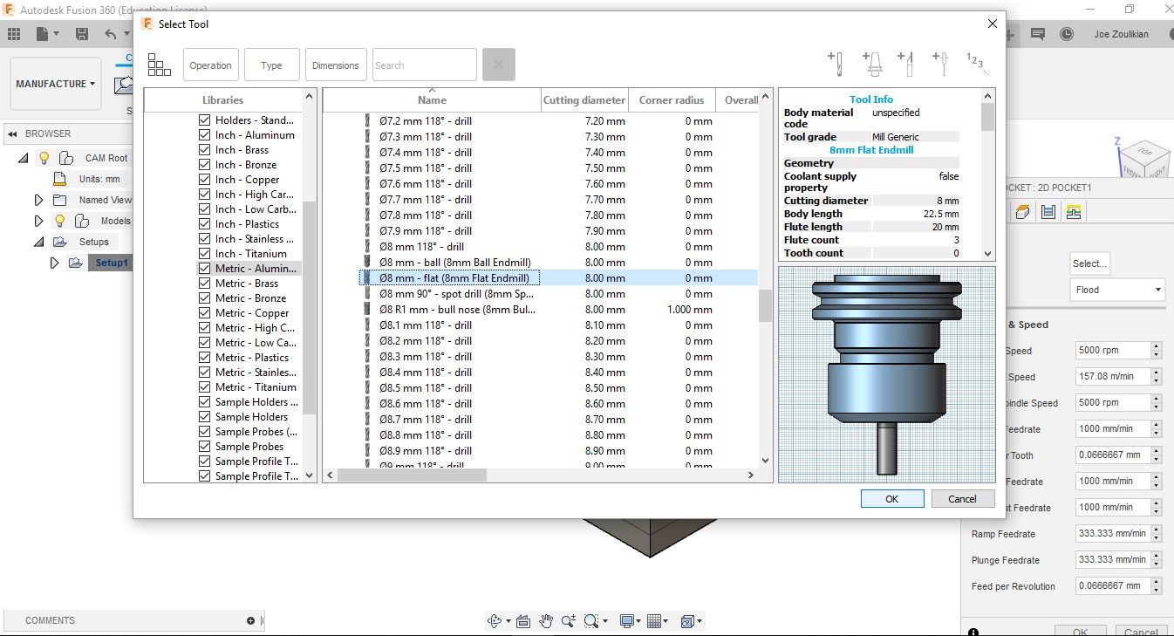Viewport: 1174px width, 636px height.
Task: Open the Flood coolant dropdown
Action: coord(1116,290)
